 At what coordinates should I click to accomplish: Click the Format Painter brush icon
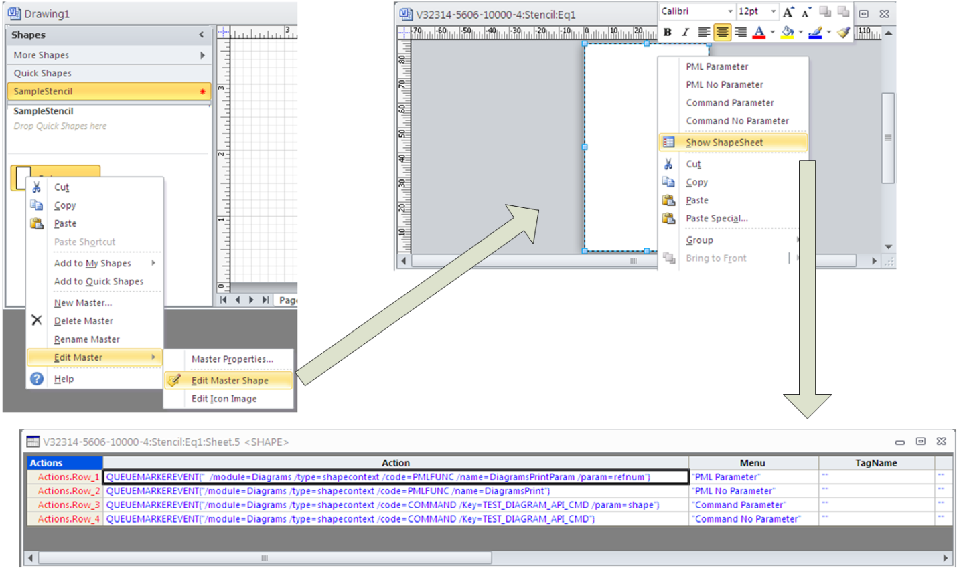[x=843, y=32]
